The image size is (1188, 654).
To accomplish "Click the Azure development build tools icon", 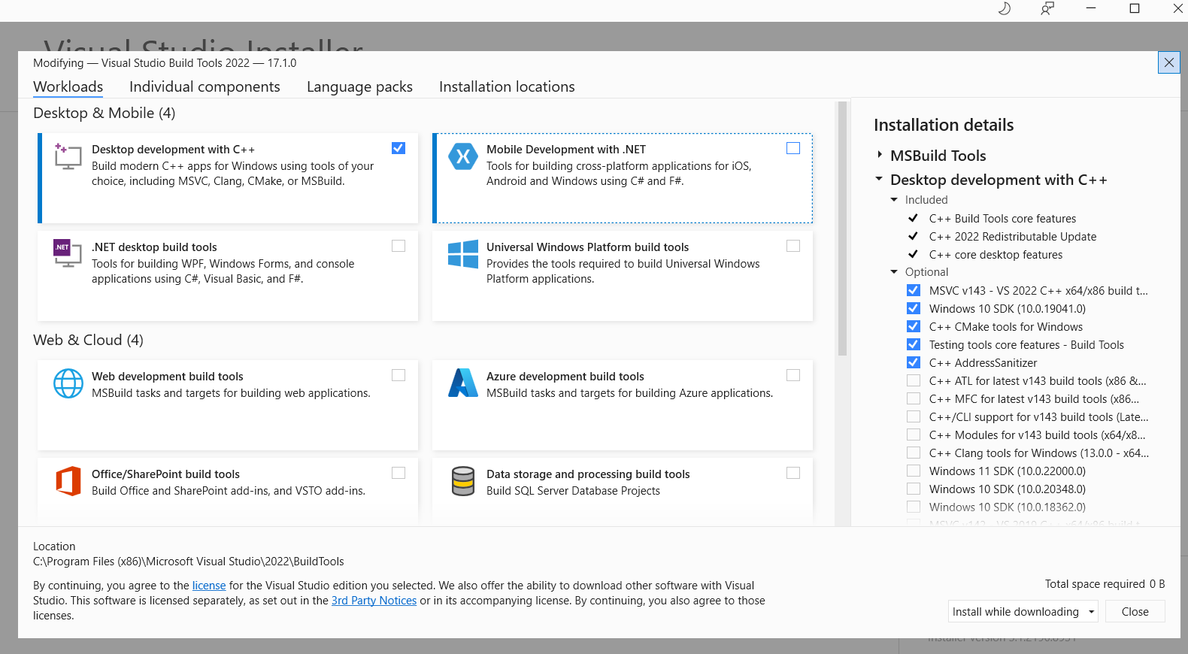I will [462, 383].
